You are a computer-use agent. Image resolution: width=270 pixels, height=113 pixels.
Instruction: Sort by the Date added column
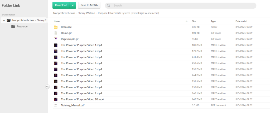(241, 21)
